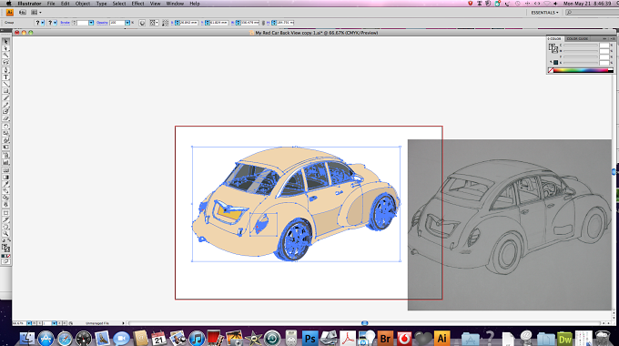Select the Type tool
Screen dimensions: 619x346
point(5,77)
